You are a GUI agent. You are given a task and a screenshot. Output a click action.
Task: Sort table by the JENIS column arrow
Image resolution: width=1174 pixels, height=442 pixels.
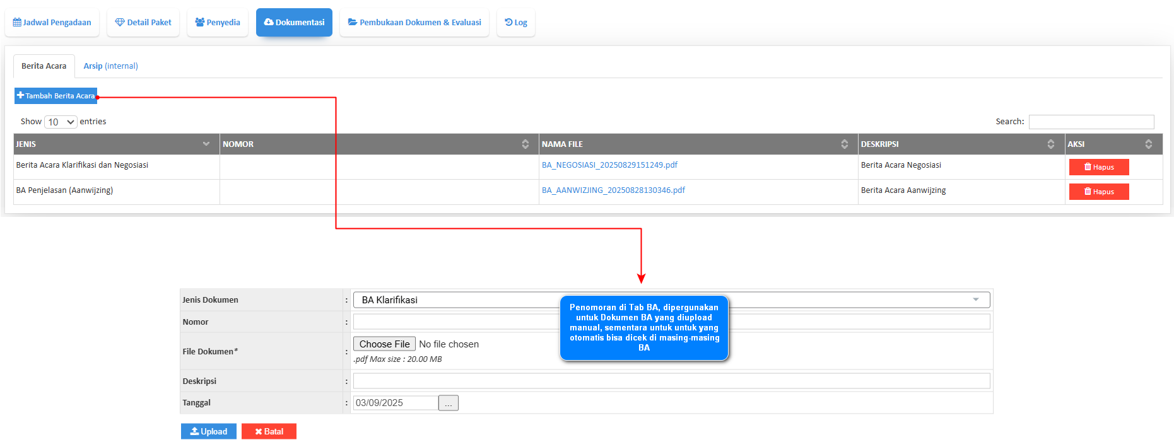tap(206, 144)
